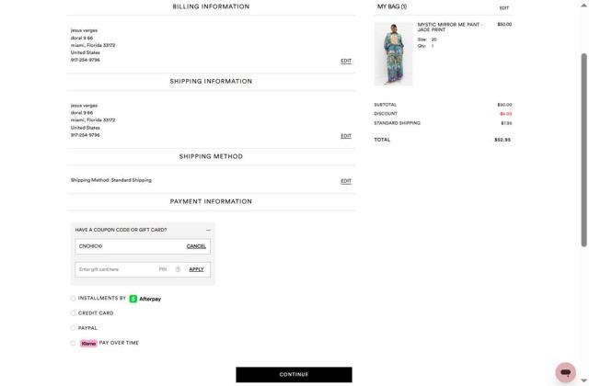Edit the shipping information address
589x386 pixels.
(346, 136)
